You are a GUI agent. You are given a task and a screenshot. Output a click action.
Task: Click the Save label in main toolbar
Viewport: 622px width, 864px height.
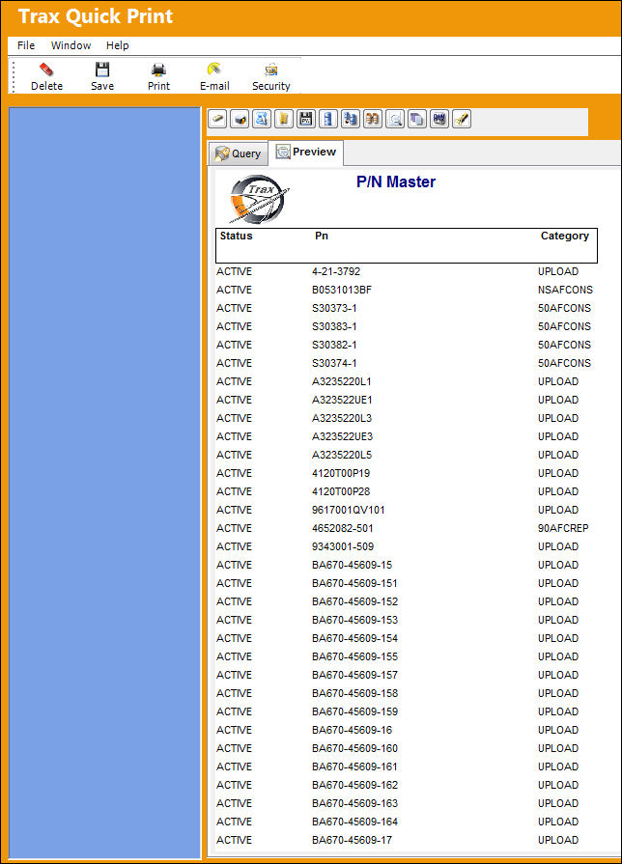pos(102,86)
